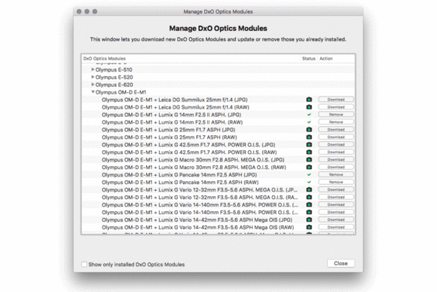Click the Olympus E-510 tree label
The height and width of the screenshot is (292, 437).
(114, 69)
